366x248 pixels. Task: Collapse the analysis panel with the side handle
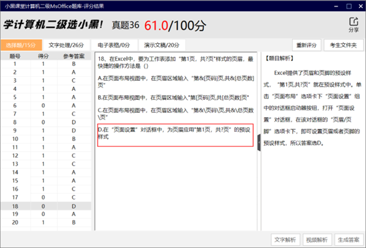point(259,142)
